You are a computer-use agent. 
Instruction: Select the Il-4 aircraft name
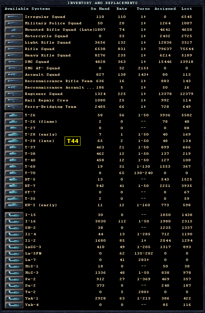(x=30, y=234)
